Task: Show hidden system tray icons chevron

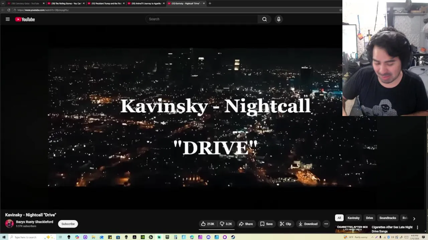Action: (372, 237)
